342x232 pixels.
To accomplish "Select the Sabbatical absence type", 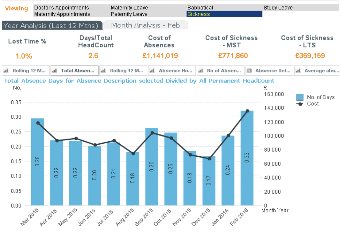I will coord(200,8).
